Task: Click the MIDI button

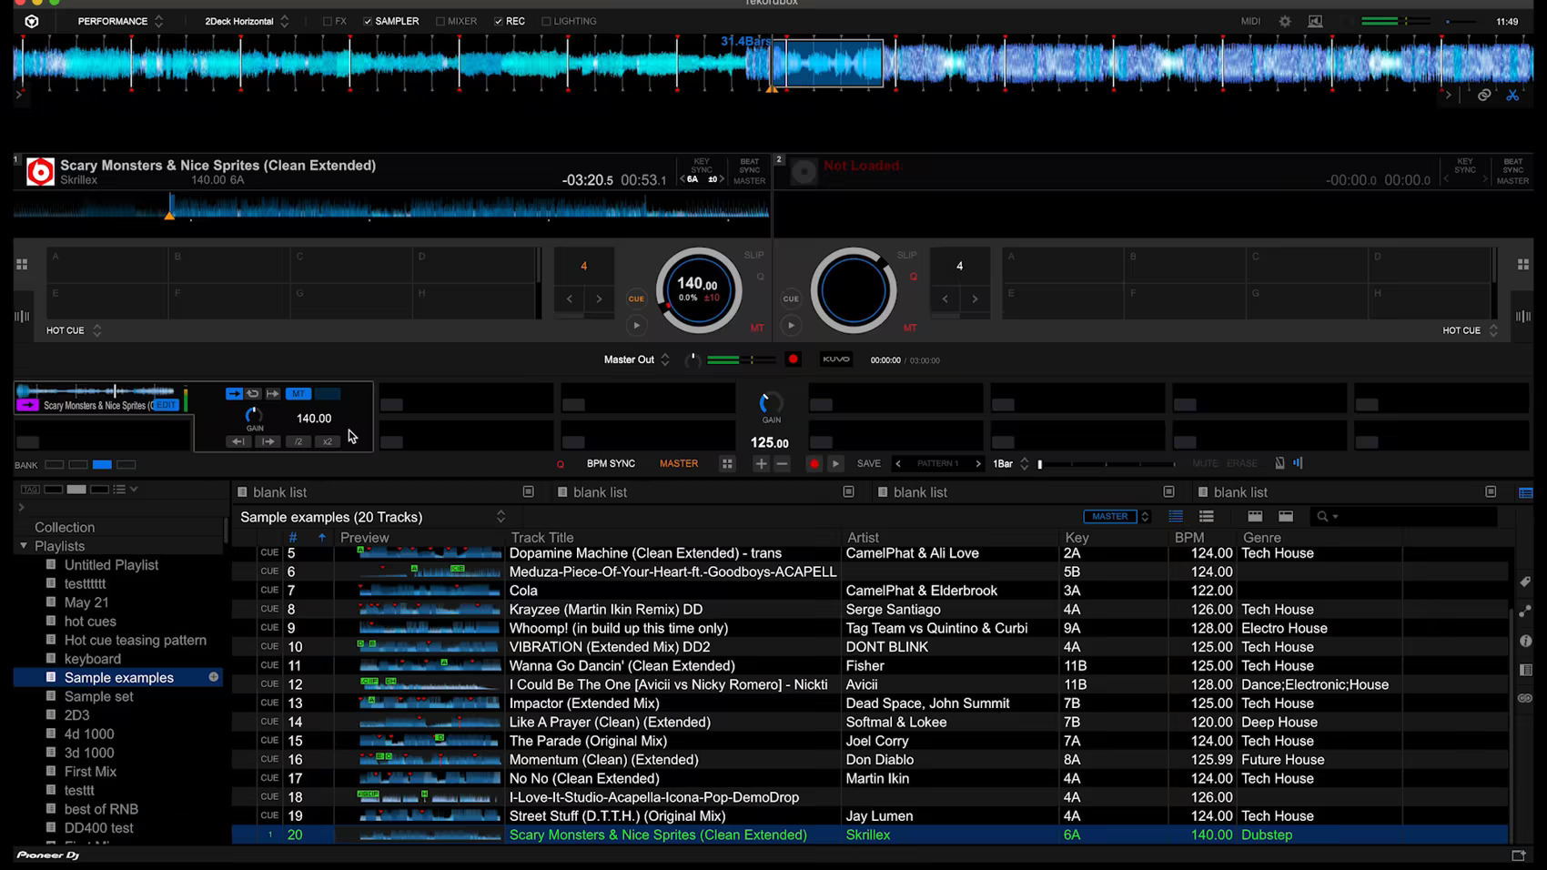Action: [1250, 21]
